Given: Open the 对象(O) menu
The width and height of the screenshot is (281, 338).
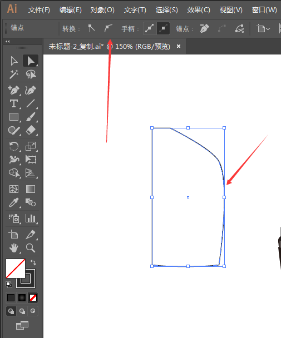Looking at the screenshot, I should 102,10.
